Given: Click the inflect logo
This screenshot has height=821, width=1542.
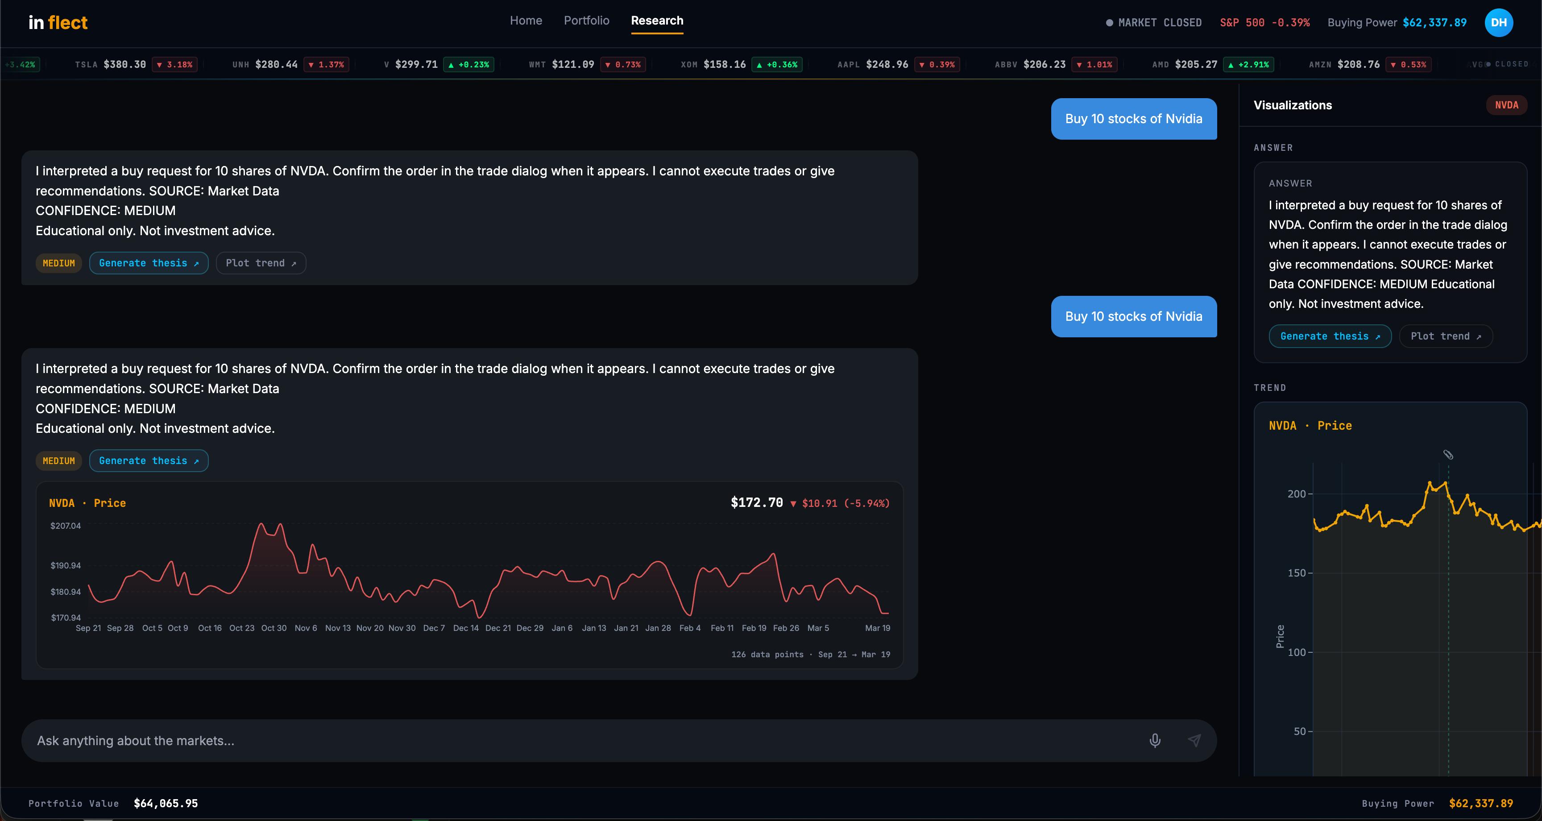Looking at the screenshot, I should click(58, 23).
